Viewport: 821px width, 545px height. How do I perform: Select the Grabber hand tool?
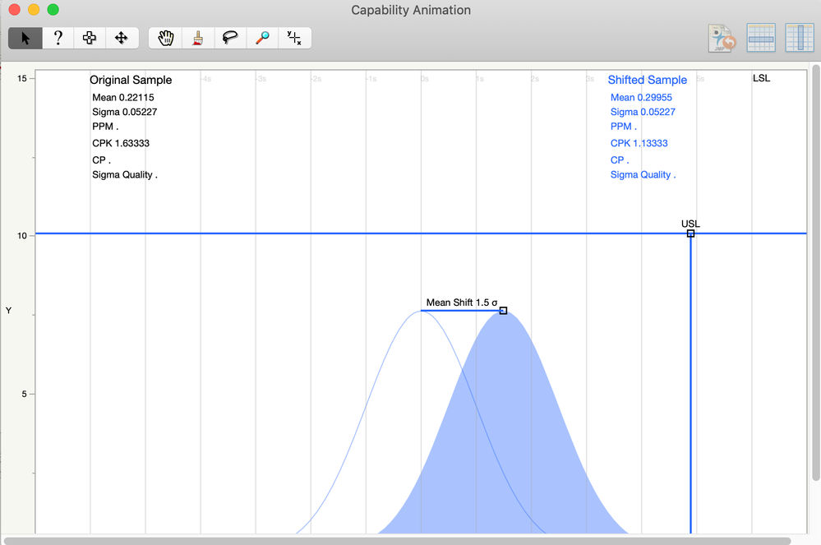click(x=165, y=38)
